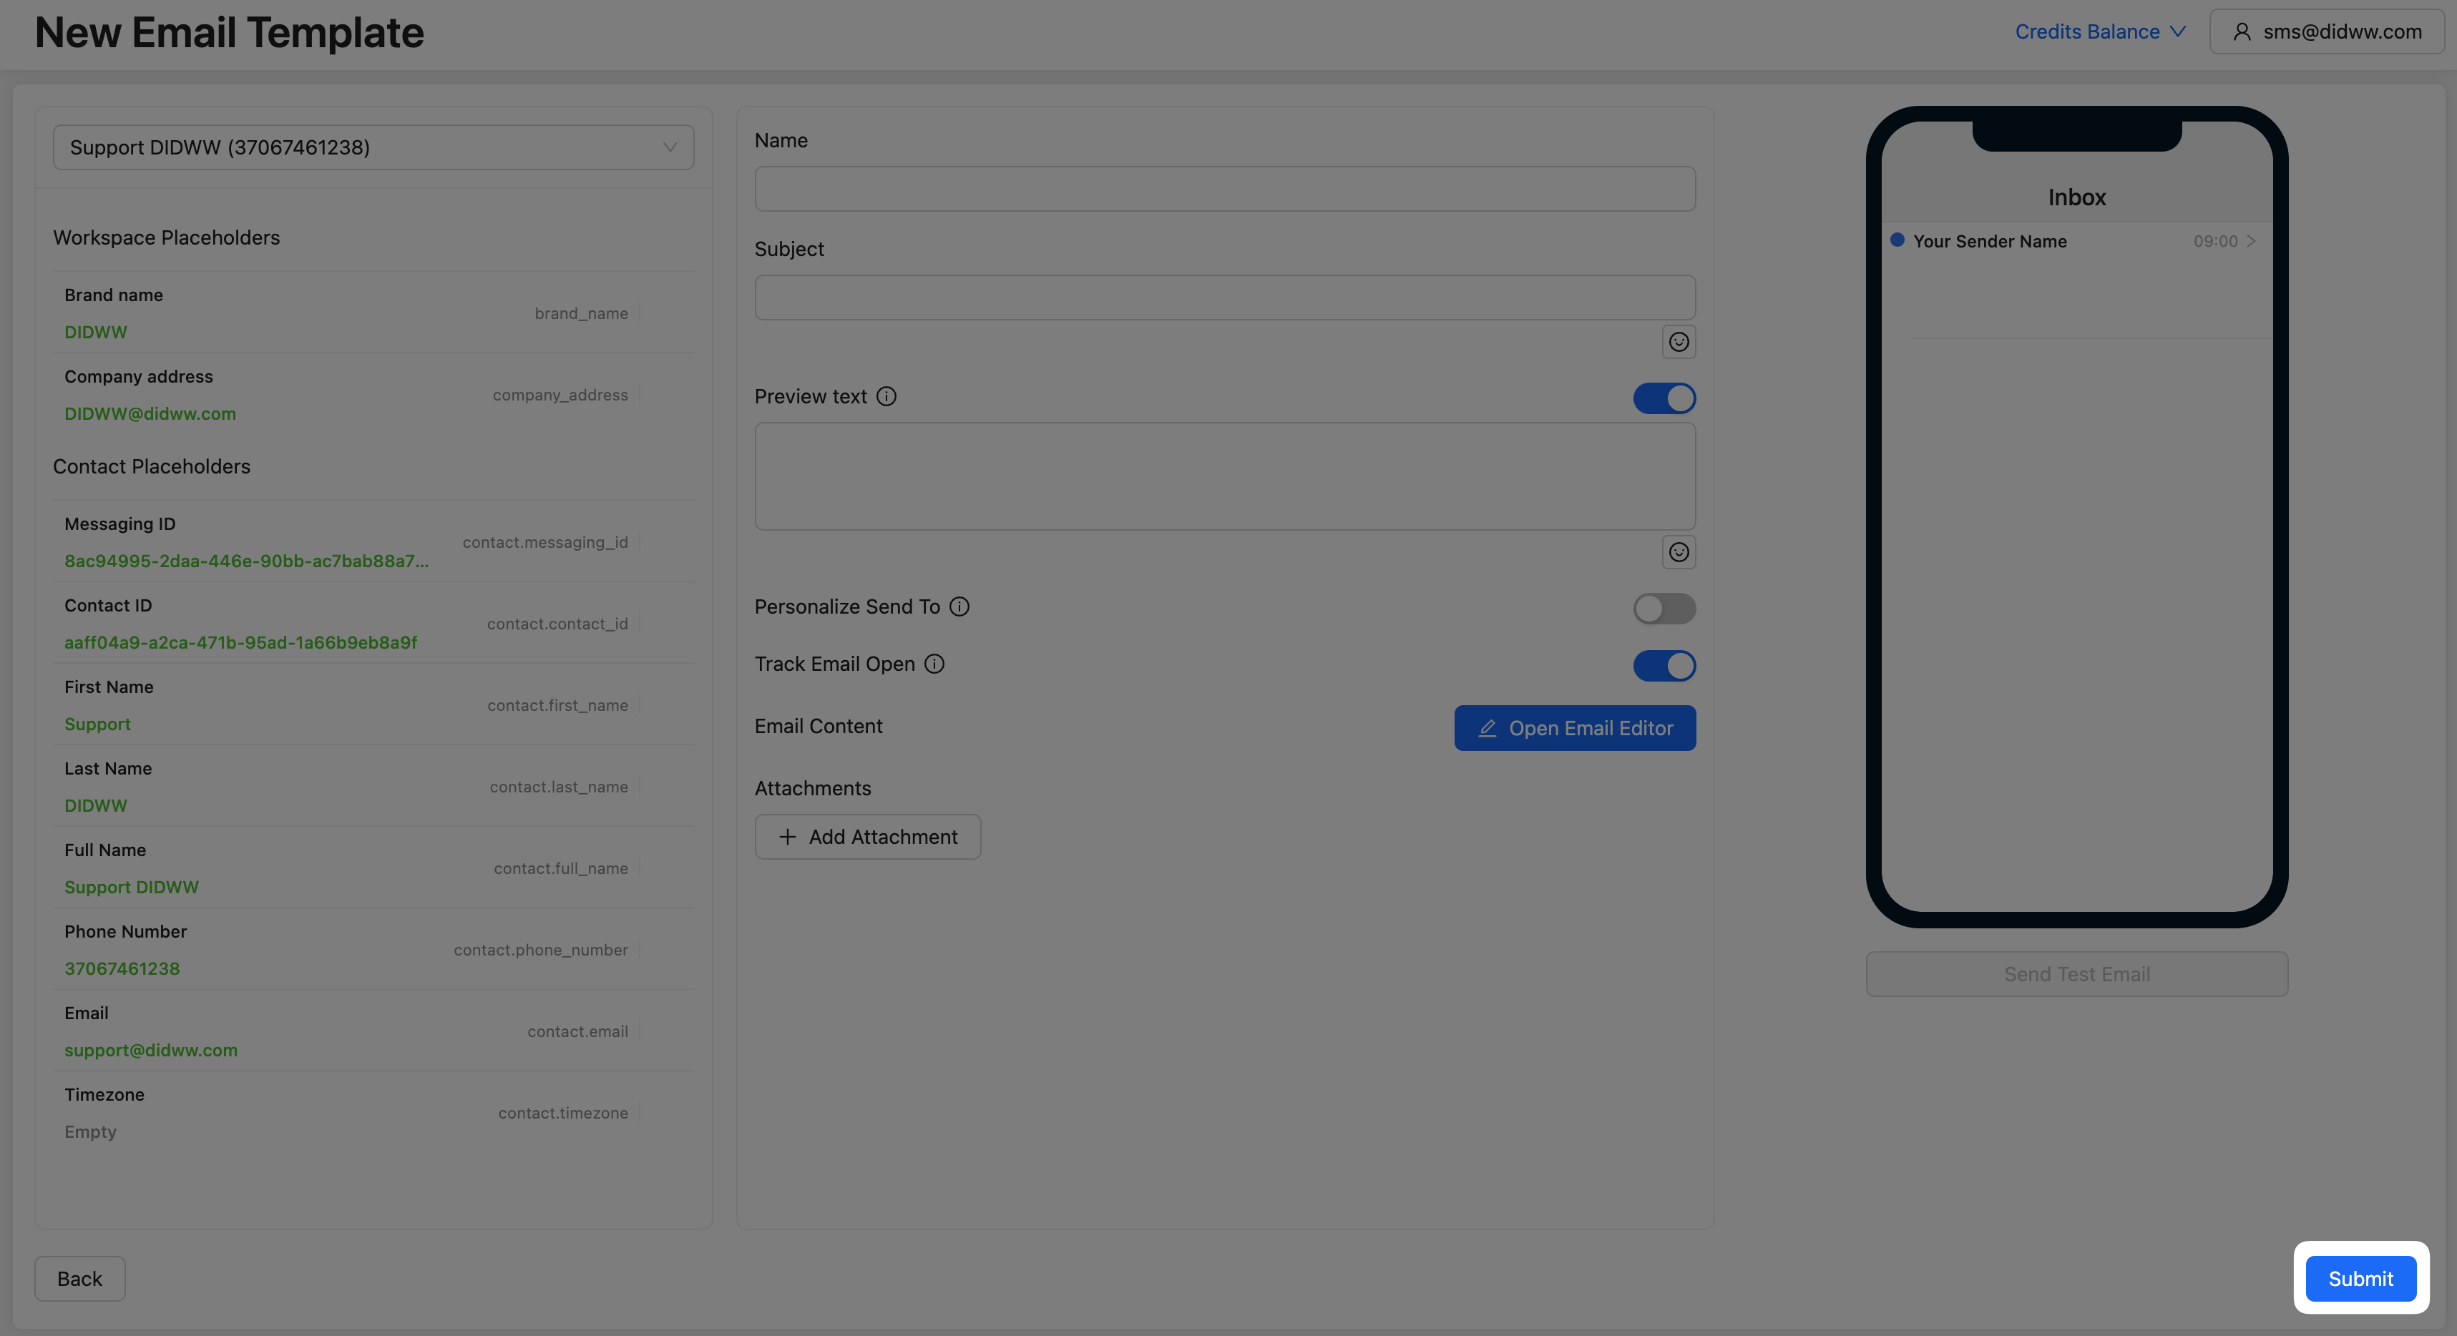
Task: Click the plus icon in Add Attachment
Action: click(x=787, y=836)
